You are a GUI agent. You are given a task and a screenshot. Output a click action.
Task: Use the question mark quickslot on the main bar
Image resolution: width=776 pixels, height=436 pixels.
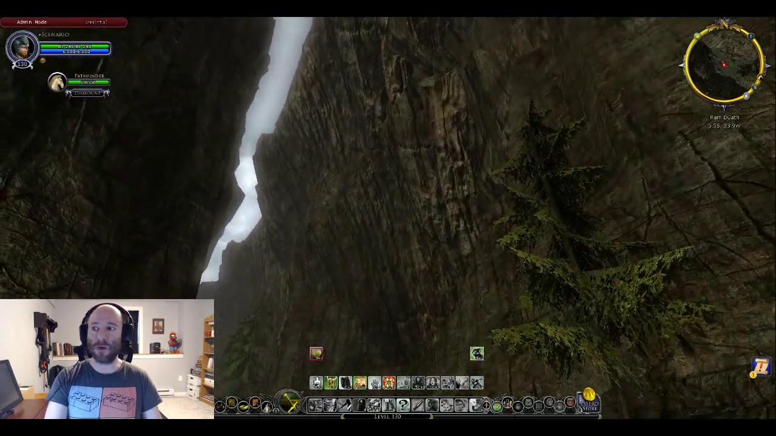coord(403,405)
